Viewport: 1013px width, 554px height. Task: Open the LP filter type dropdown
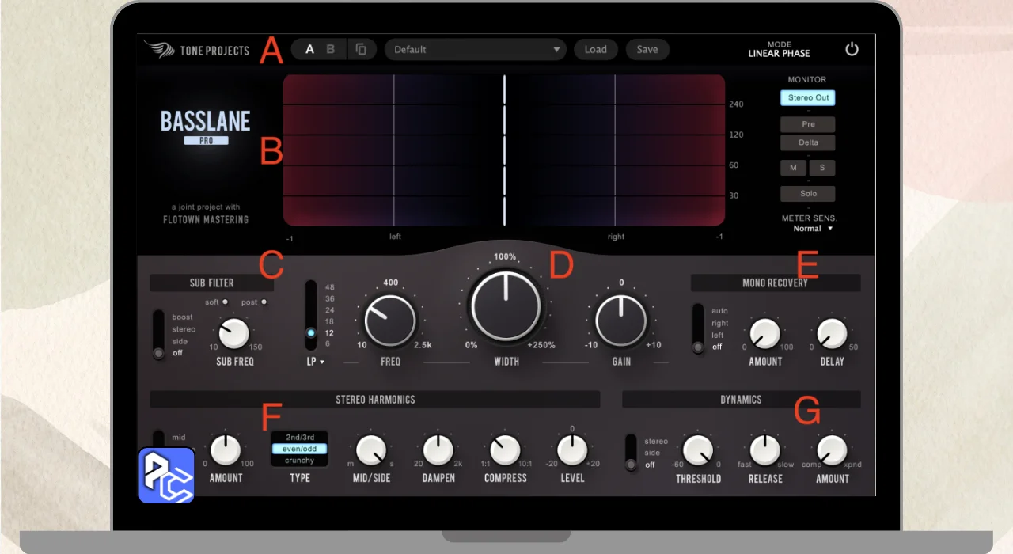point(315,362)
